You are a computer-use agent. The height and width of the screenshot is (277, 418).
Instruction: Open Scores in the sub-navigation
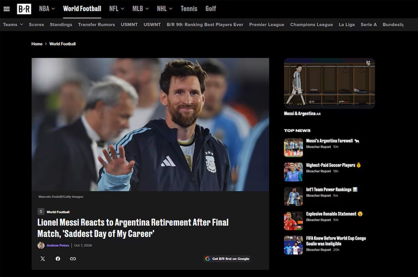(37, 25)
